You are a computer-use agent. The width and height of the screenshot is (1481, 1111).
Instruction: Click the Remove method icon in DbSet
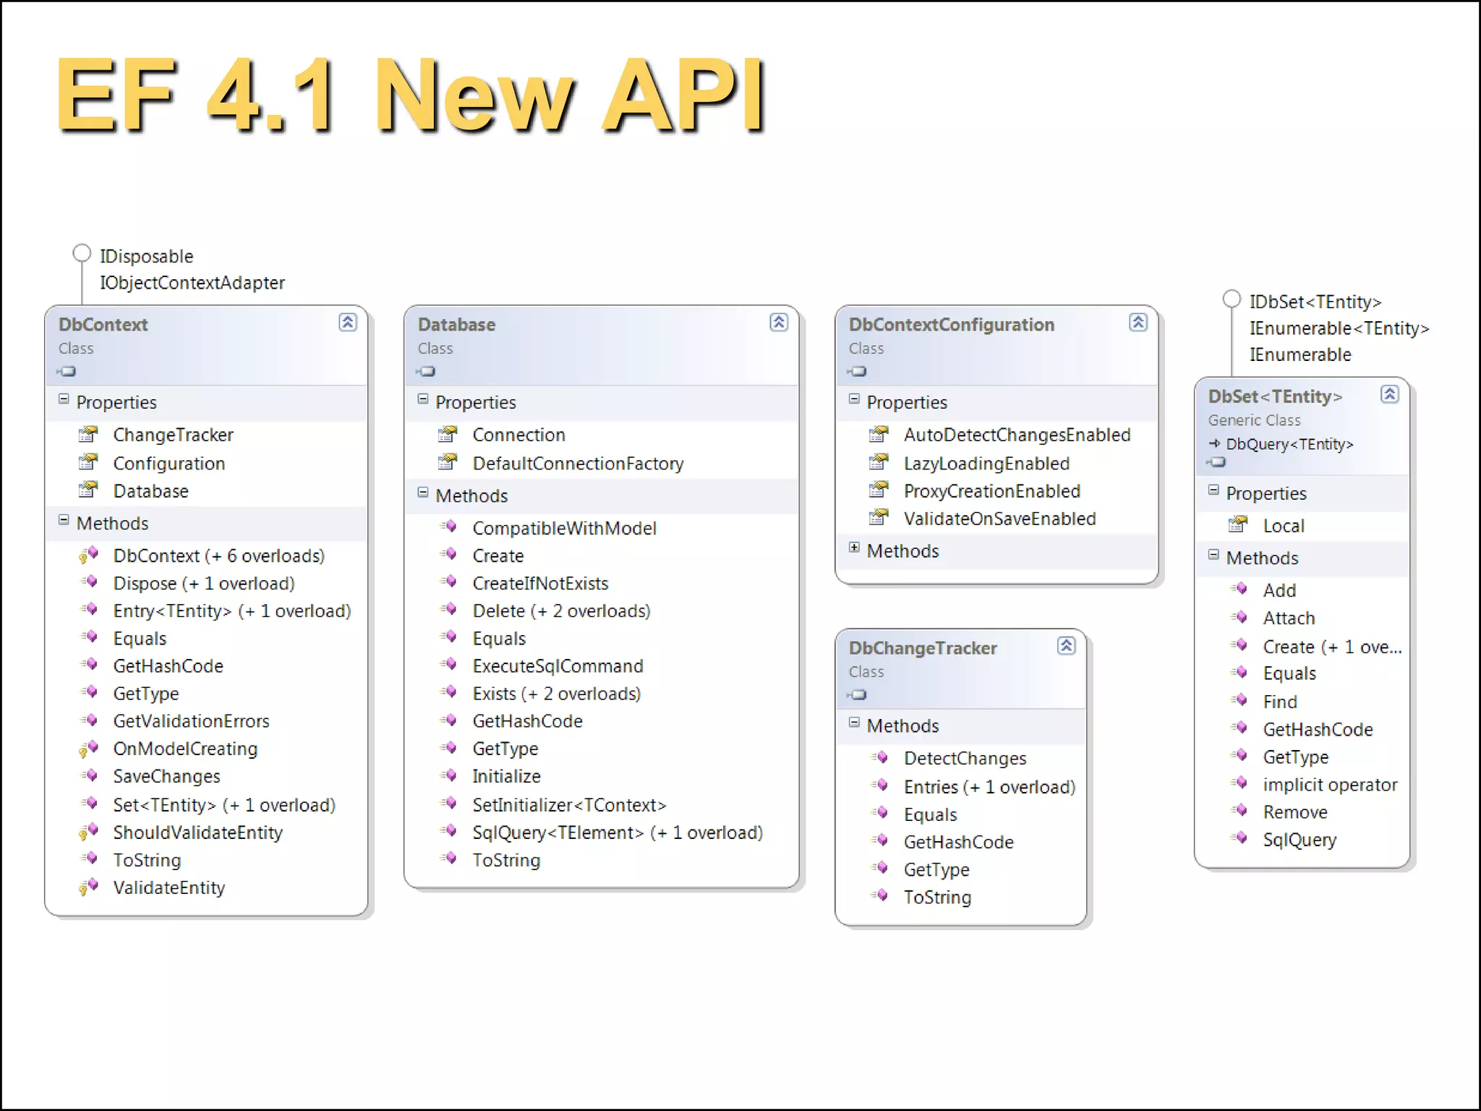(x=1239, y=811)
